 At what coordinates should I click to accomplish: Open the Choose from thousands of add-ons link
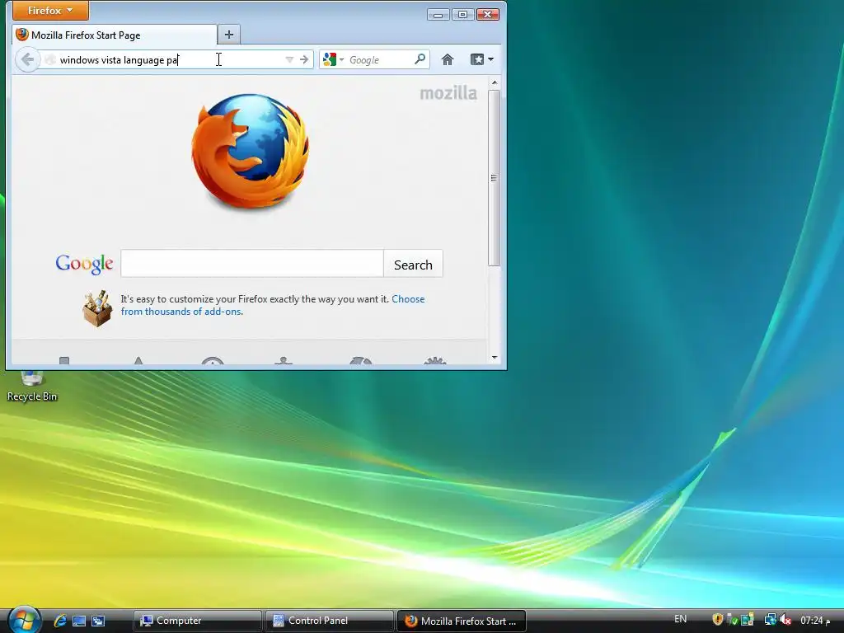click(x=272, y=305)
